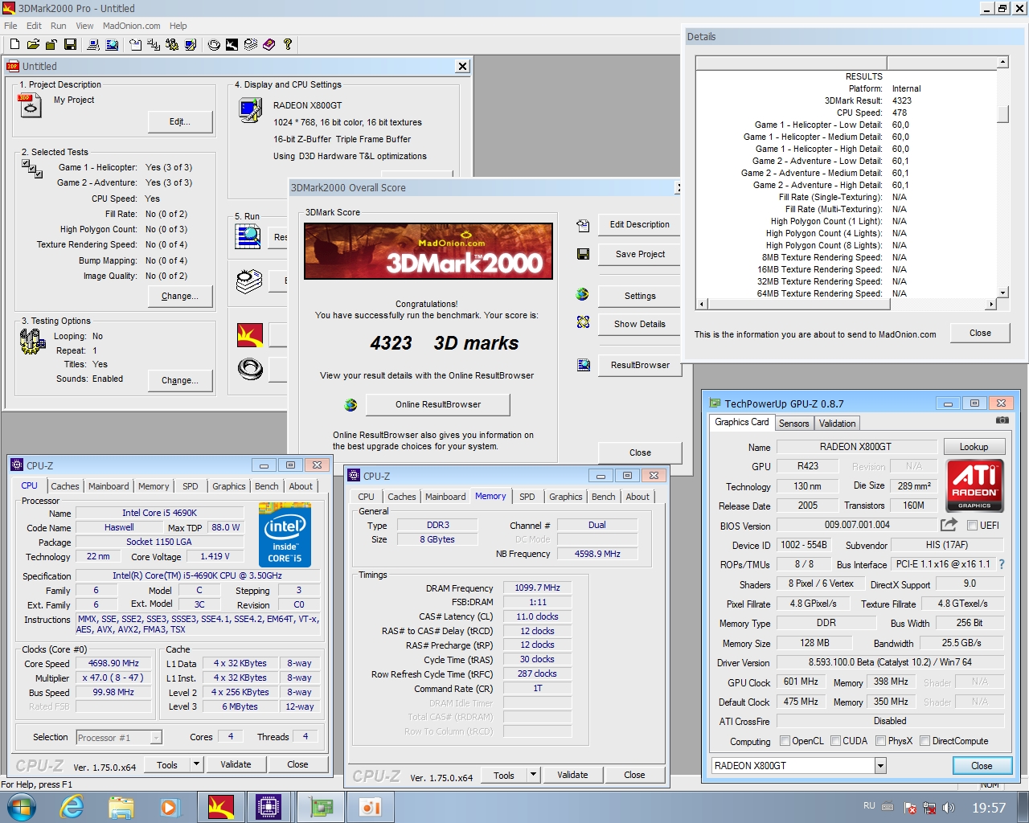Image resolution: width=1029 pixels, height=823 pixels.
Task: Click the purple help book toolbar icon
Action: click(269, 44)
